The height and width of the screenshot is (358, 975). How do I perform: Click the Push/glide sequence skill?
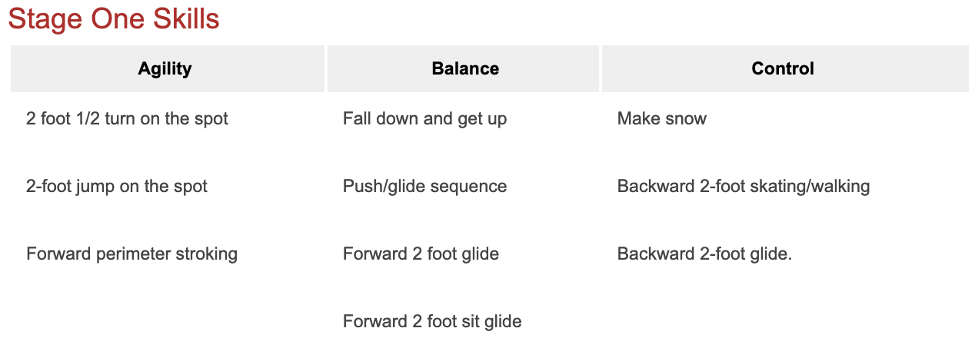(424, 187)
